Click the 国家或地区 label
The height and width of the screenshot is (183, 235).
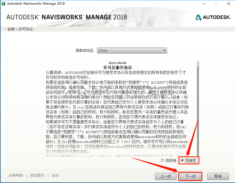85,50
